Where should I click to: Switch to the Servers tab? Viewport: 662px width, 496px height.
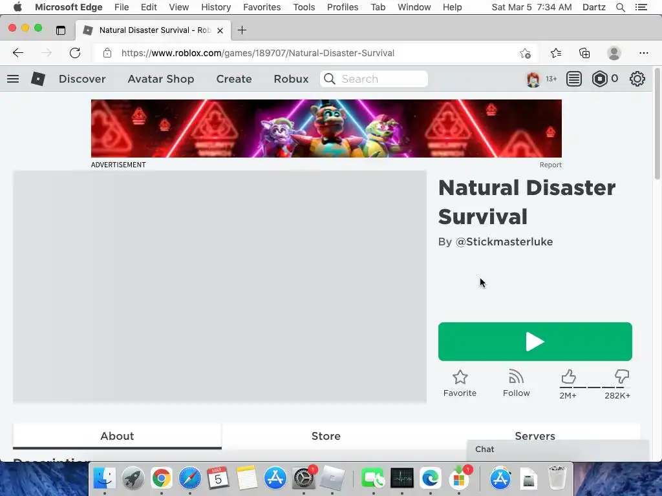[535, 436]
